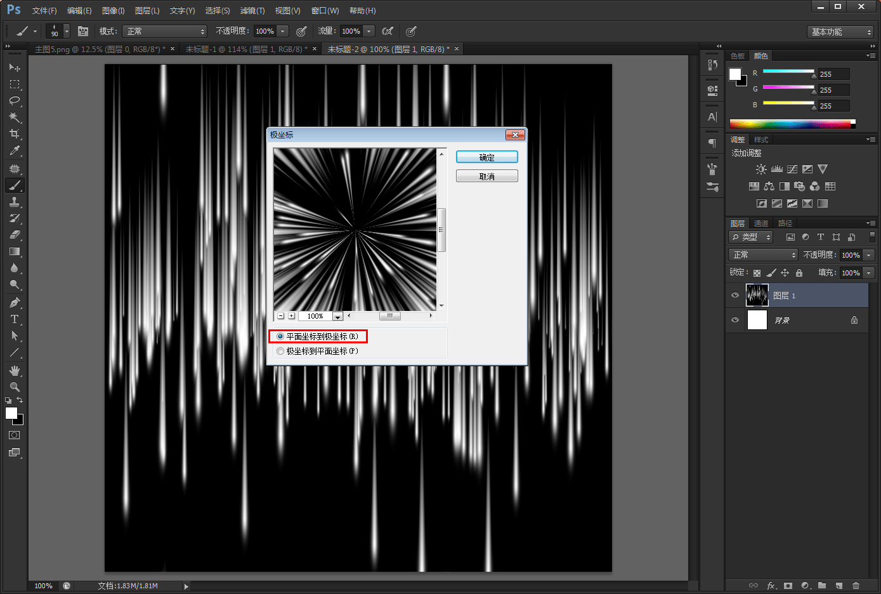Open layer fill 填充 dropdown arrow
The image size is (881, 594).
click(x=869, y=273)
